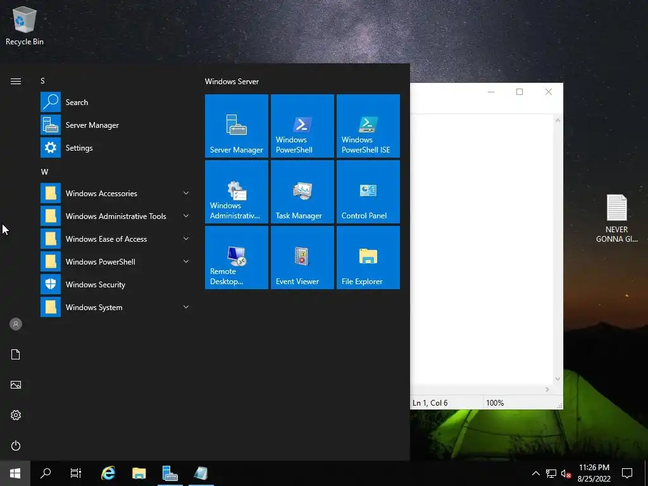Open the Windows PowerShell ISE tile
This screenshot has width=648, height=486.
coord(368,126)
